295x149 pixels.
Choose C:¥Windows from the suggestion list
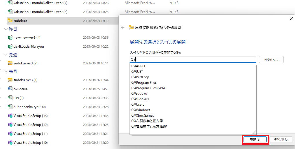193,110
